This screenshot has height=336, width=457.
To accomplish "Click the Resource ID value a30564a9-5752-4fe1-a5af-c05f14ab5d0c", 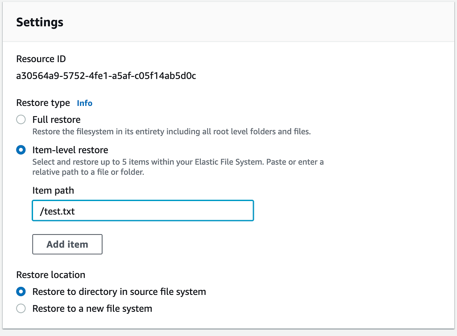I will 106,76.
